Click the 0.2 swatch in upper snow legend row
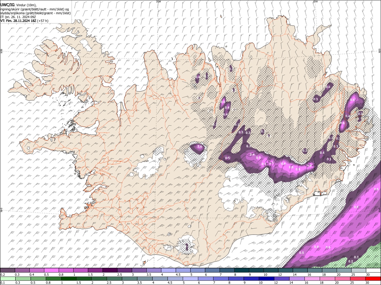Image resolution: width=381 pixels, height=285 pixels. (x=8, y=270)
